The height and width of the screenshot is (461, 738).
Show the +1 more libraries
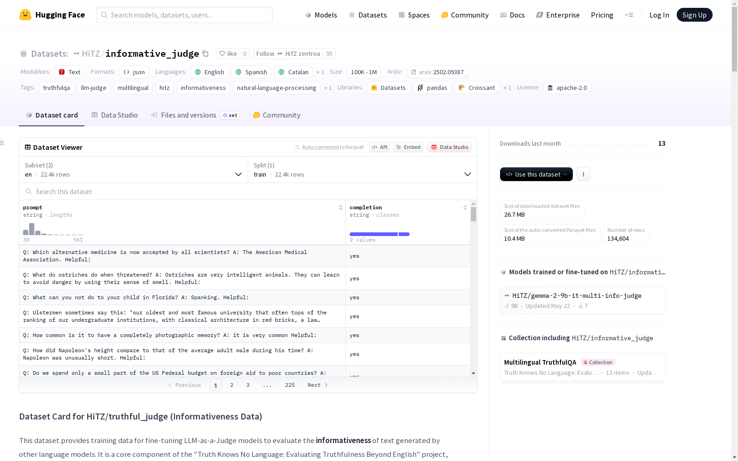tap(507, 88)
